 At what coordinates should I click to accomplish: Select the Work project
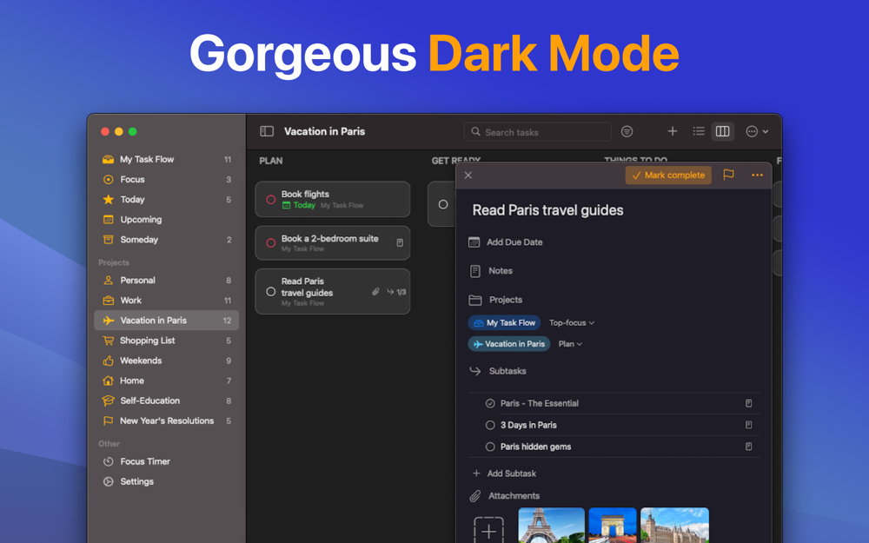click(x=166, y=301)
